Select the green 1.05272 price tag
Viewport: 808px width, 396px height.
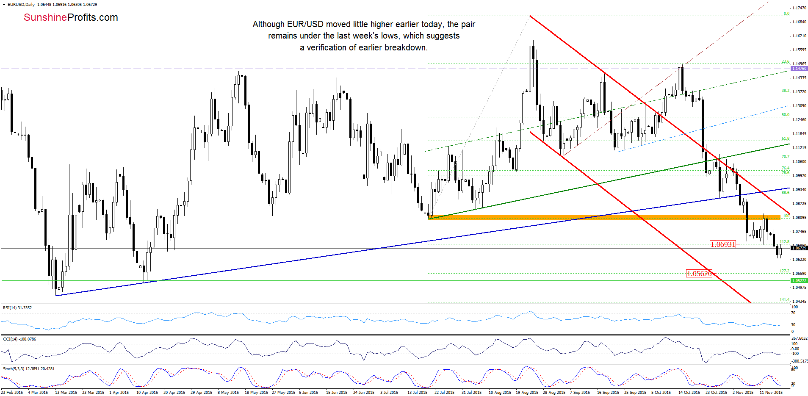point(799,281)
